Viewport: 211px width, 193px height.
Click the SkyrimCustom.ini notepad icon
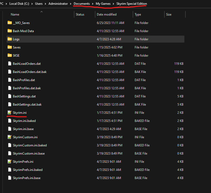10,137
